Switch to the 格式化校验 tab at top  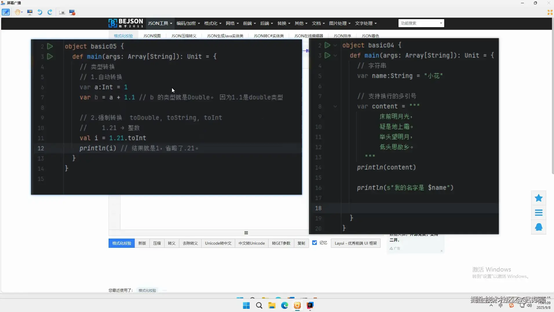123,36
